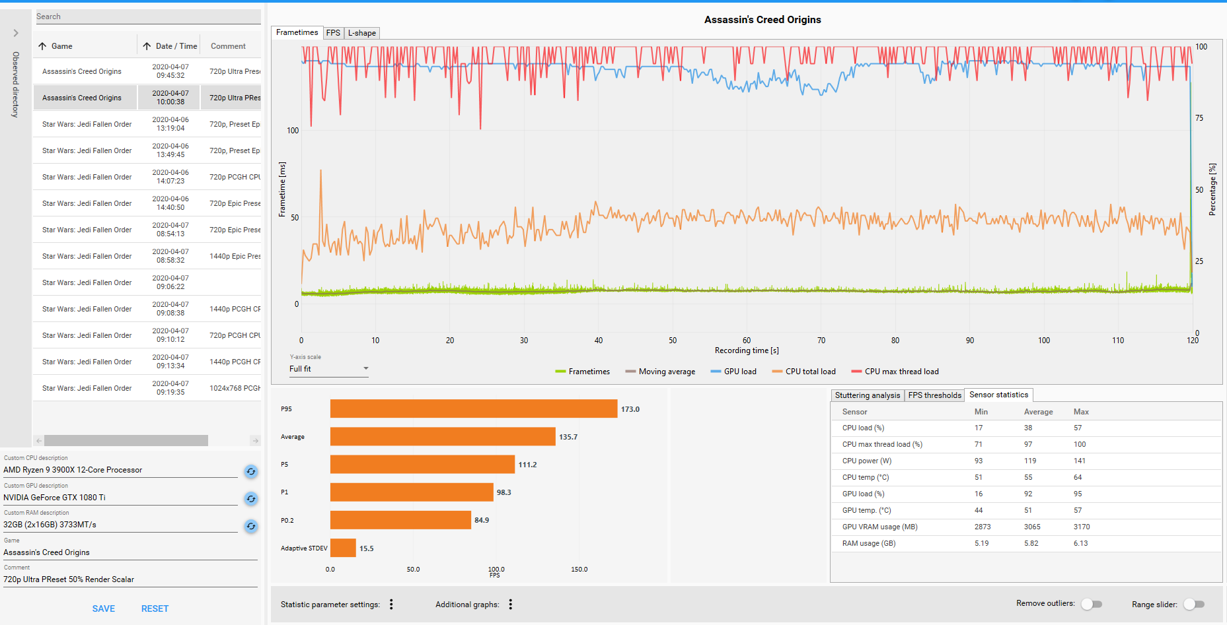Enable the Remove outliers switch

tap(1092, 604)
